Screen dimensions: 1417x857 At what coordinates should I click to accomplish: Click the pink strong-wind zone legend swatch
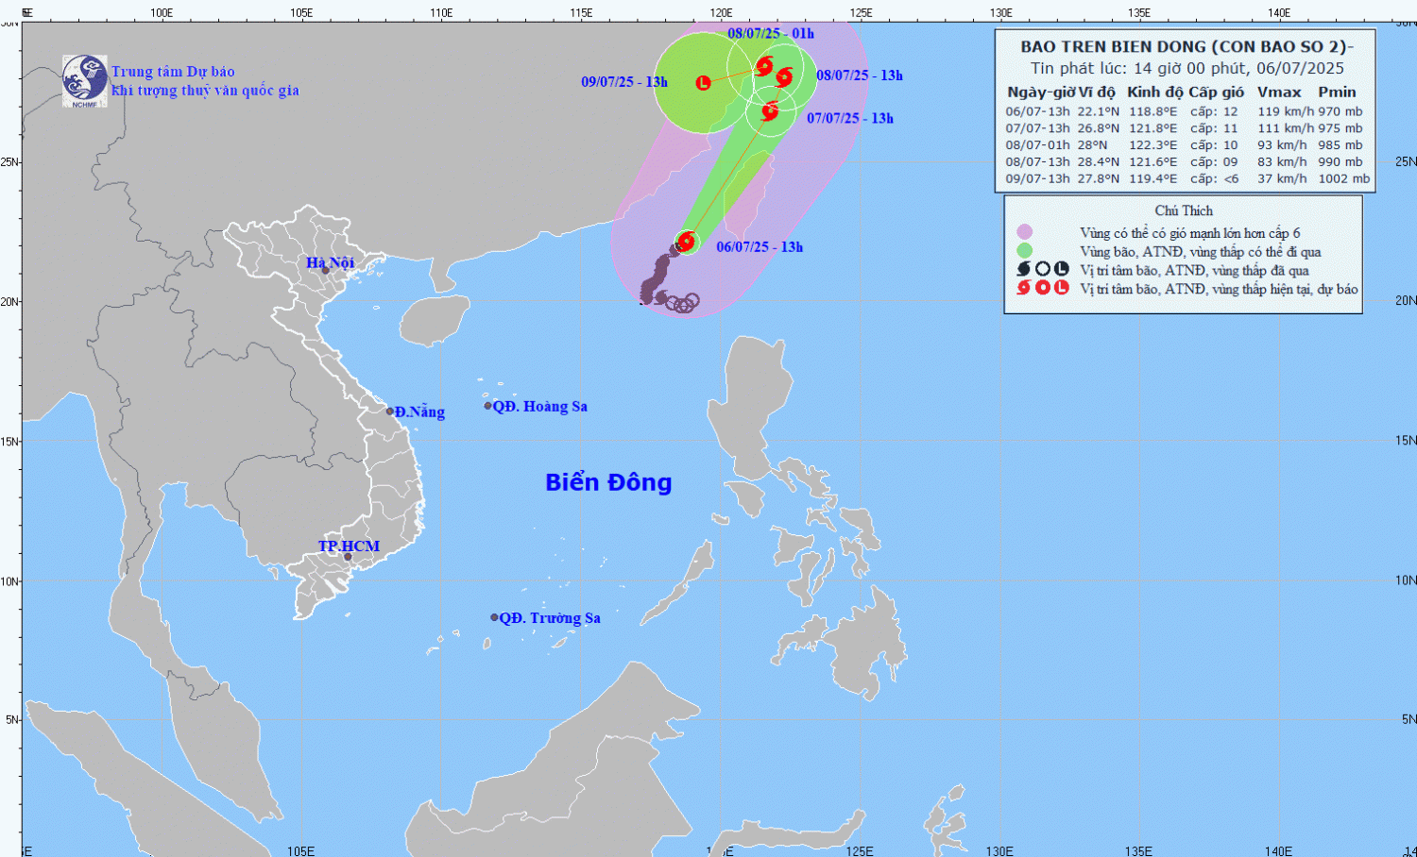pos(1025,232)
